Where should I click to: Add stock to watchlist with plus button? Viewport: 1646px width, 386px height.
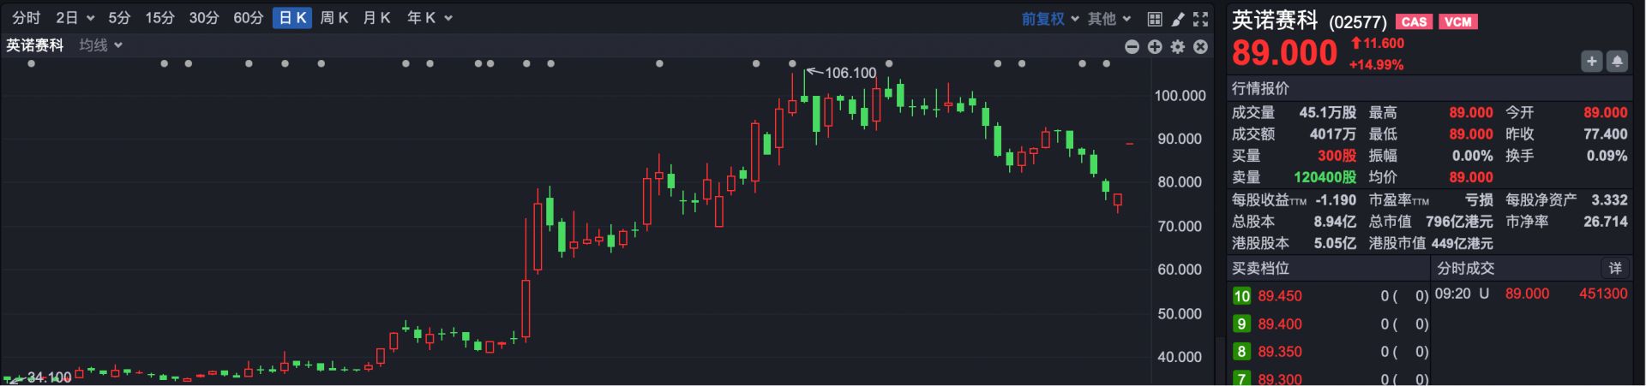(1592, 61)
